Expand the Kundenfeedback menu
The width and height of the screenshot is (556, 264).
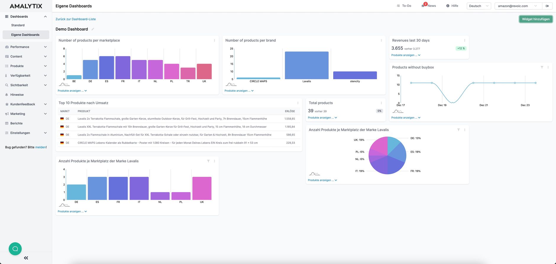[x=45, y=104]
